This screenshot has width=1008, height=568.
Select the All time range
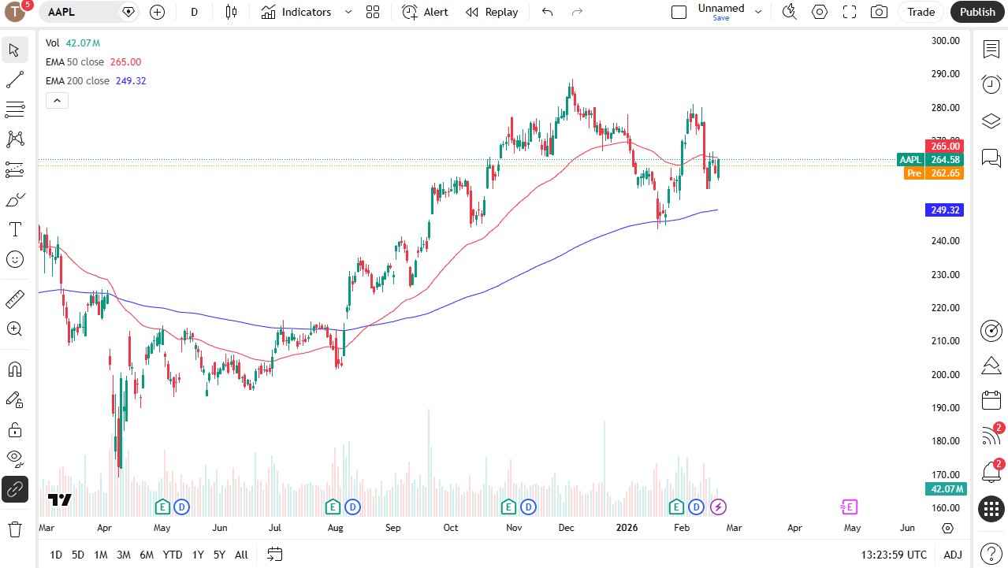click(x=241, y=555)
